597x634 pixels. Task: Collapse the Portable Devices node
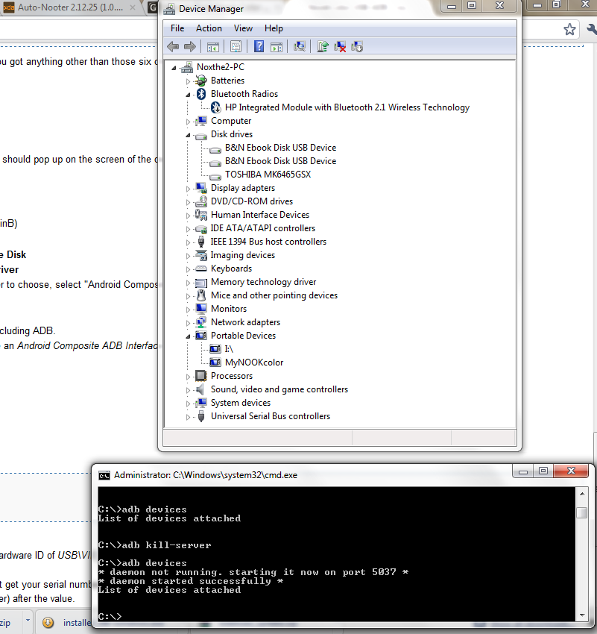(x=188, y=336)
